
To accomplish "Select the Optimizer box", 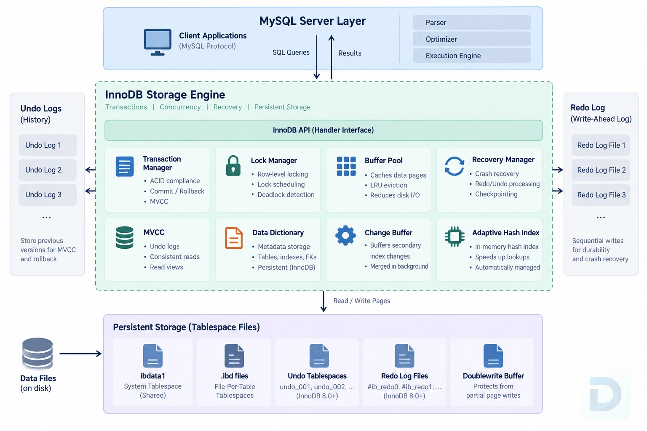I will click(472, 39).
